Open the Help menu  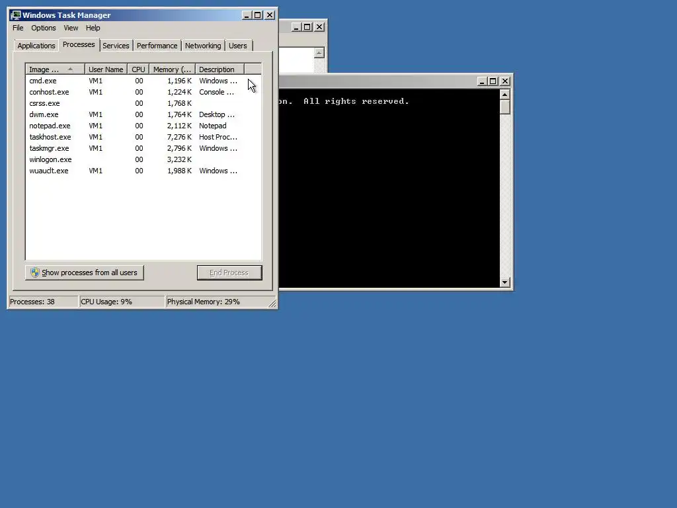[x=93, y=28]
